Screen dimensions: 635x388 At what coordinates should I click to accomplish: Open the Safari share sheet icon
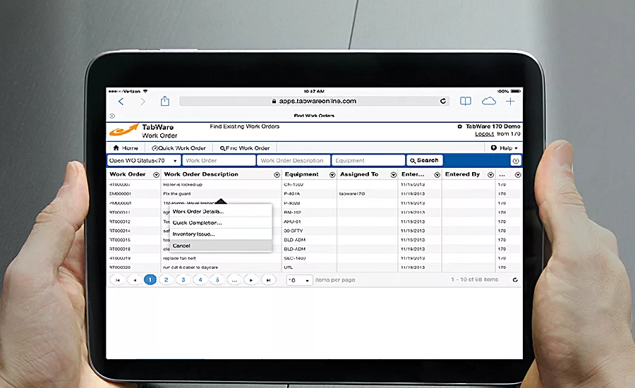[165, 101]
